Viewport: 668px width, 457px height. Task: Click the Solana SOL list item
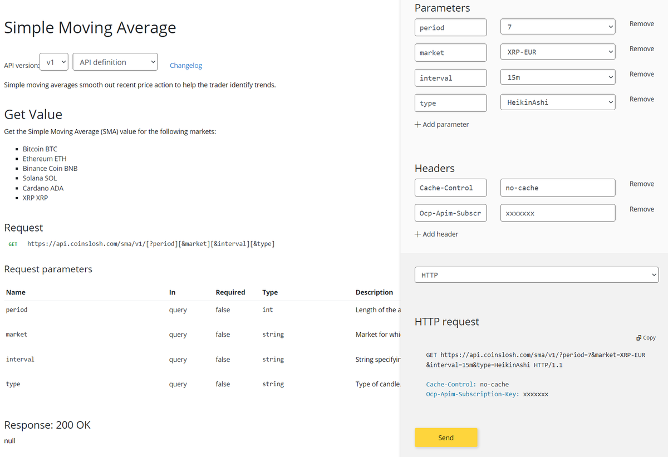[40, 178]
